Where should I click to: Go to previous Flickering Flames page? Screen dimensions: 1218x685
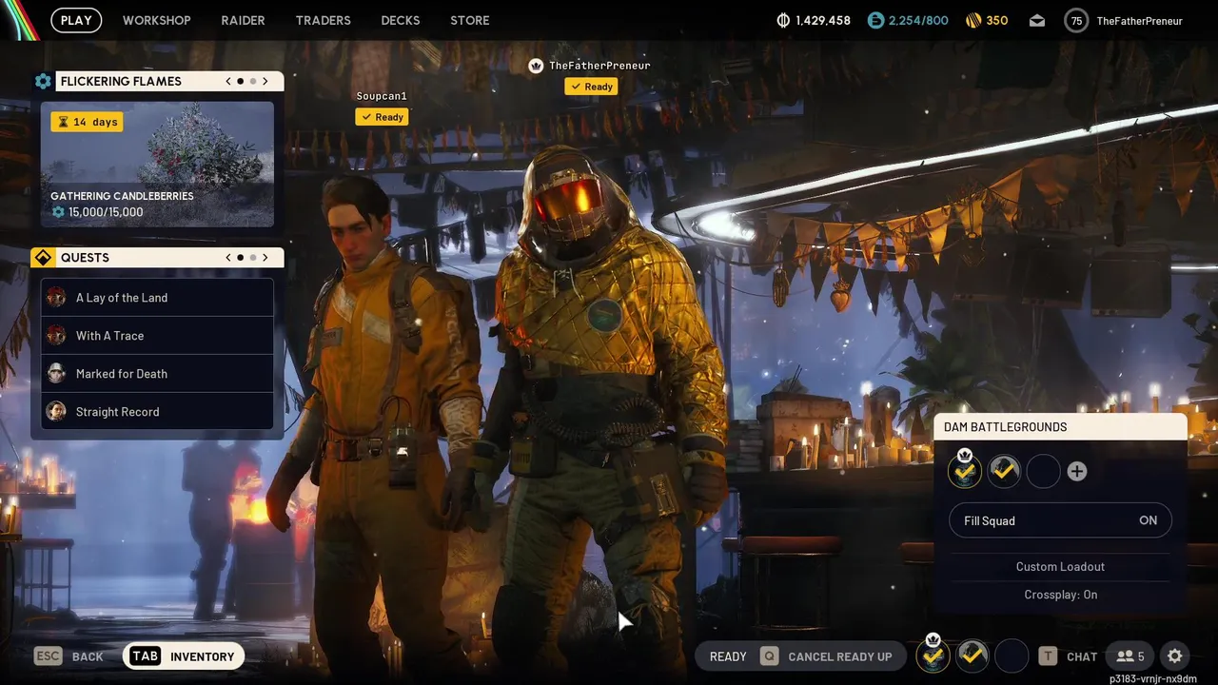[228, 81]
